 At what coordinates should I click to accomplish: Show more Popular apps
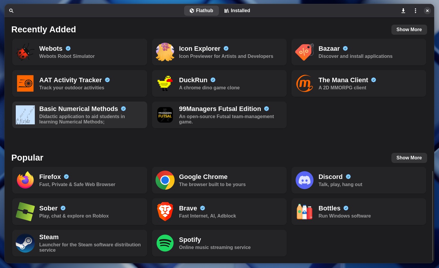click(x=409, y=158)
